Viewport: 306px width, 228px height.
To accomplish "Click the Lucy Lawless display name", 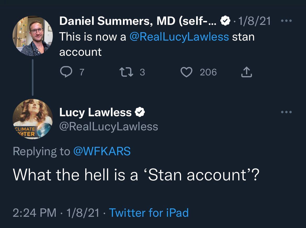I will tap(95, 113).
